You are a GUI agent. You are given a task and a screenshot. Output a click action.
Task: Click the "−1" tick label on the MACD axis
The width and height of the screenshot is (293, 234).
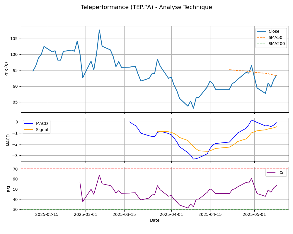15,133
